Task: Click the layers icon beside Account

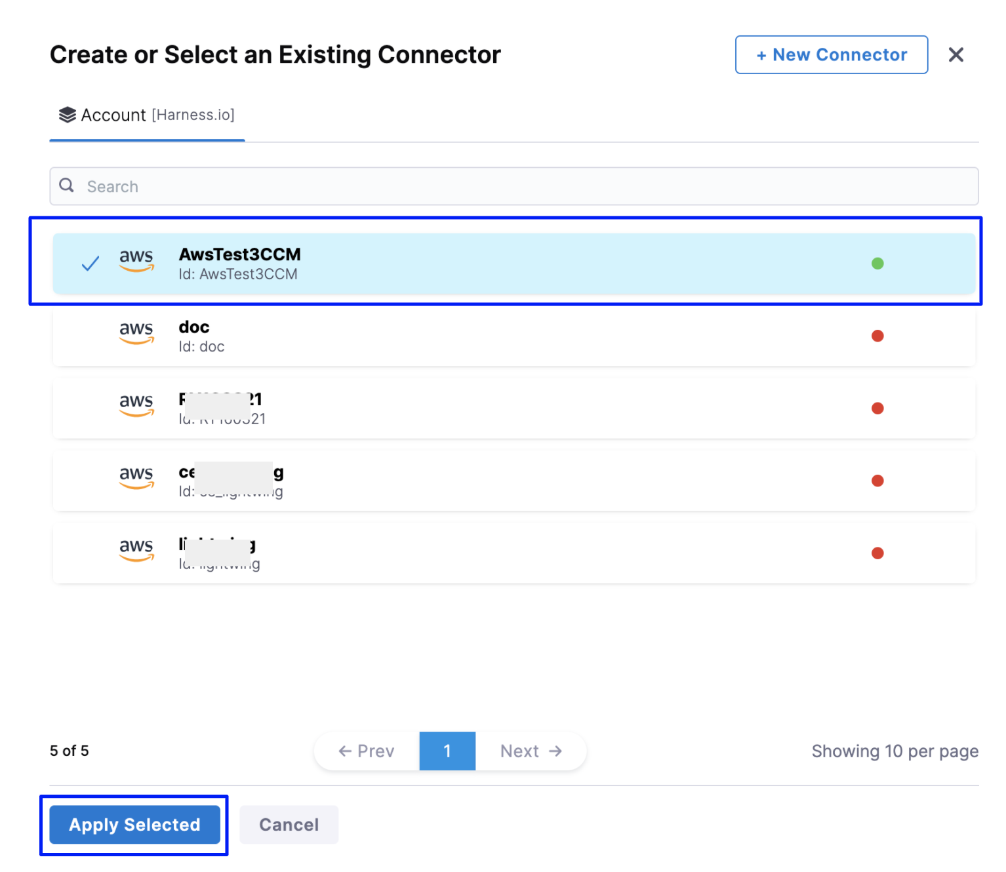Action: point(68,115)
